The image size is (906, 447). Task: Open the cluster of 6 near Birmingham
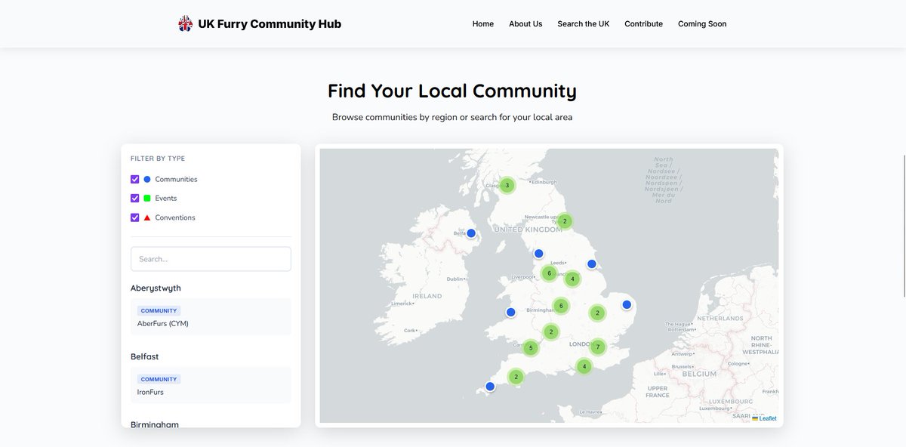click(560, 306)
